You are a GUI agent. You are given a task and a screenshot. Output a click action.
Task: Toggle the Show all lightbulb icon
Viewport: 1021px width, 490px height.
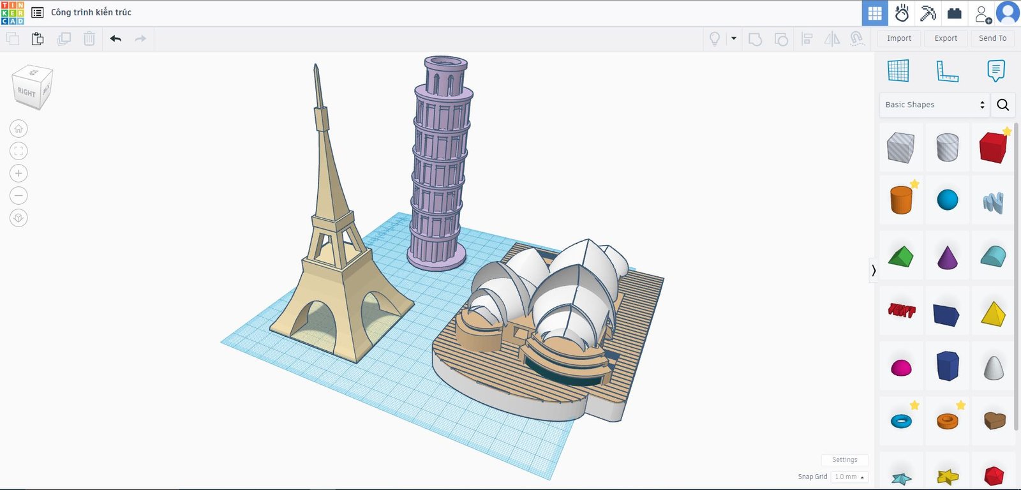715,39
